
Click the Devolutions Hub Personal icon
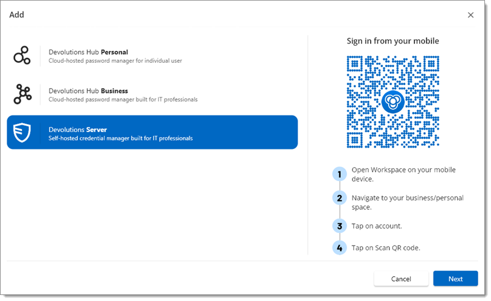(22, 55)
